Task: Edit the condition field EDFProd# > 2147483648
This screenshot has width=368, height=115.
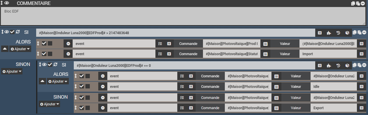Action: (176, 33)
